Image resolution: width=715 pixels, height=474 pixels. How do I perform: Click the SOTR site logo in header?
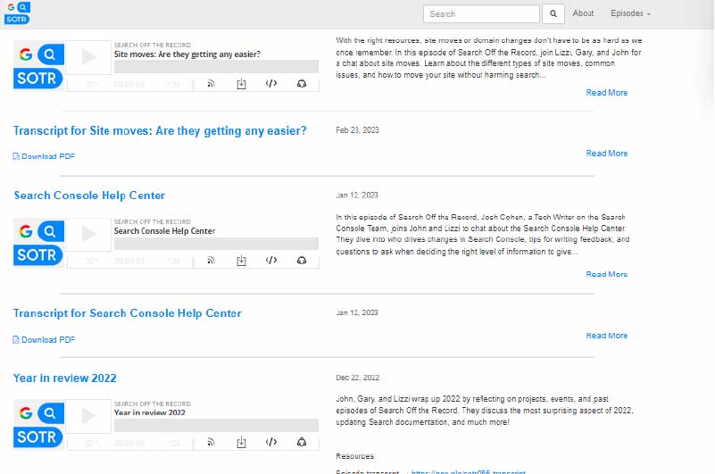[17, 12]
